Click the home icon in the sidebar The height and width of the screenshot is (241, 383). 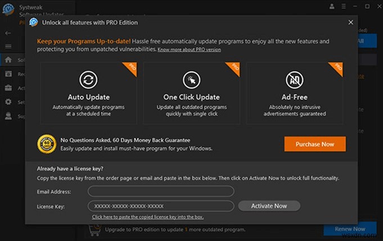pos(8,60)
